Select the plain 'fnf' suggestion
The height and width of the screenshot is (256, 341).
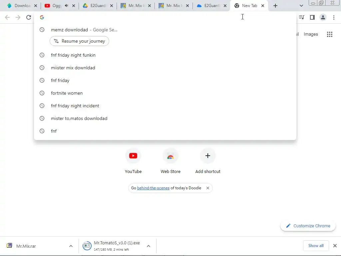pyautogui.click(x=165, y=131)
